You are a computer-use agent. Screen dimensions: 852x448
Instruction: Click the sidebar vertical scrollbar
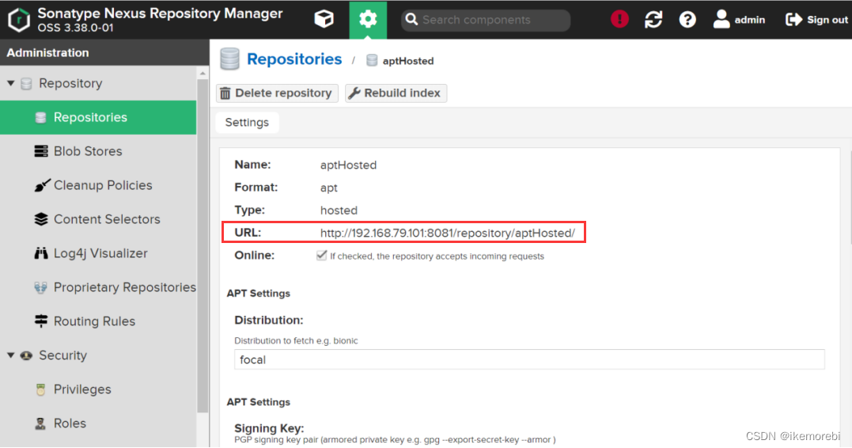pyautogui.click(x=203, y=245)
